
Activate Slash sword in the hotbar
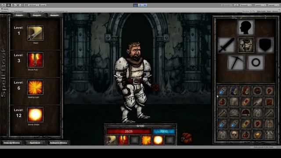[111, 140]
